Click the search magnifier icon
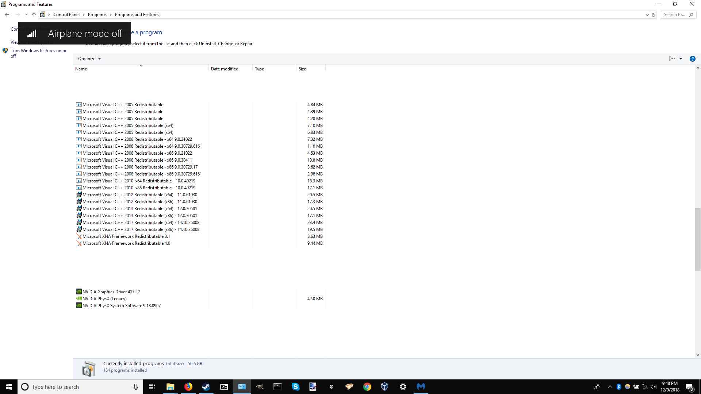Screen dimensions: 701x394 [x=691, y=15]
